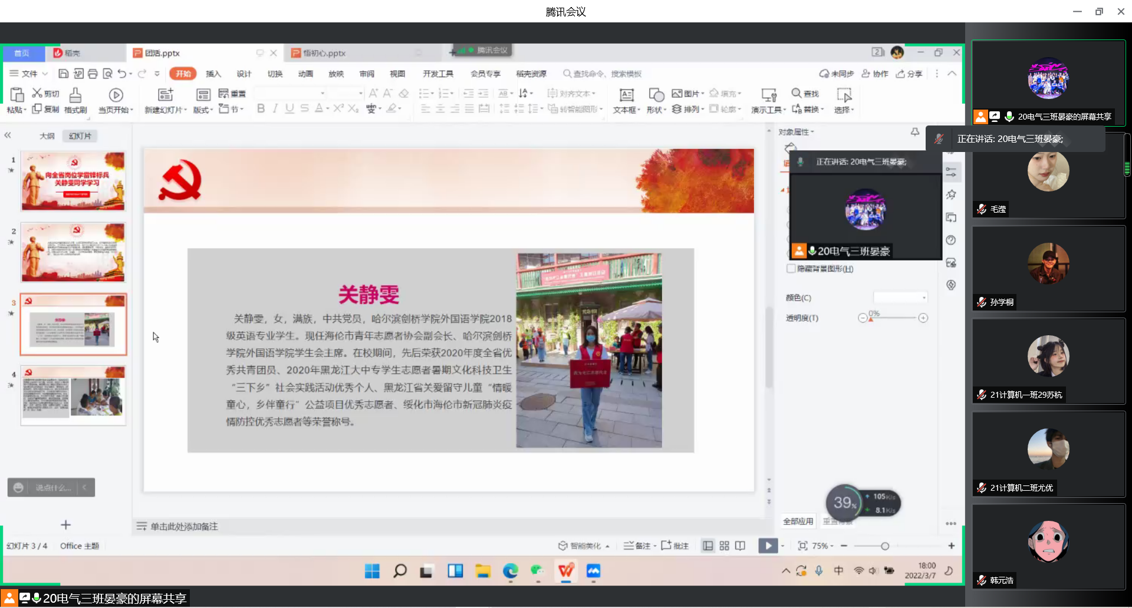Toggle Bold formatting
The width and height of the screenshot is (1132, 608).
261,108
